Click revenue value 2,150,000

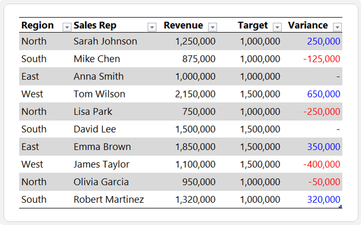point(195,94)
